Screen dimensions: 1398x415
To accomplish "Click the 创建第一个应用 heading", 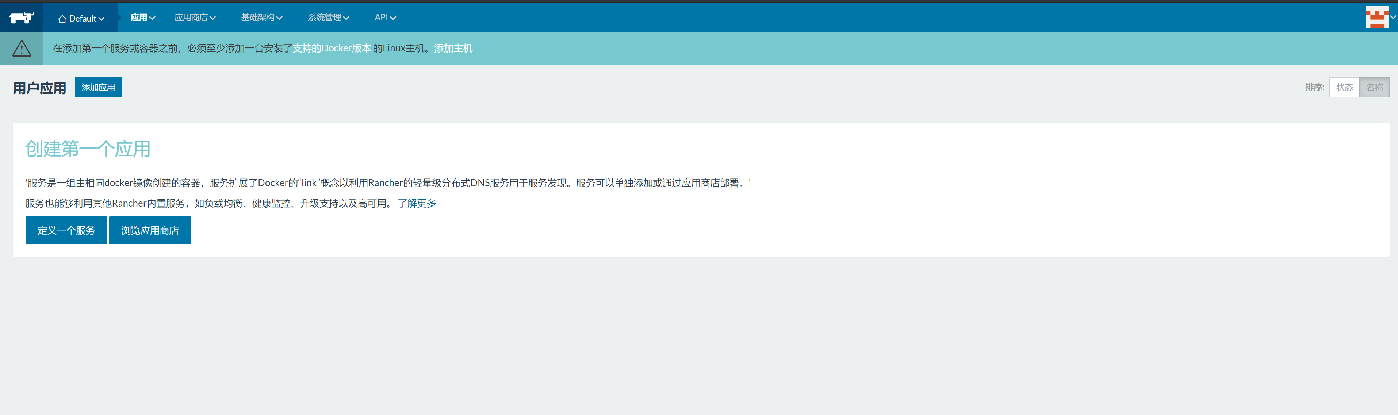I will (x=88, y=149).
